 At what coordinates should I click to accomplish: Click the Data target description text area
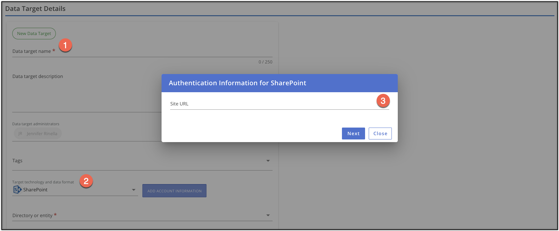pyautogui.click(x=142, y=93)
